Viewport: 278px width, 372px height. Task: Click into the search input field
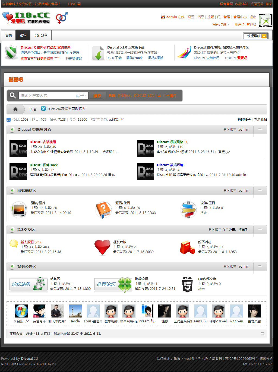(47, 95)
